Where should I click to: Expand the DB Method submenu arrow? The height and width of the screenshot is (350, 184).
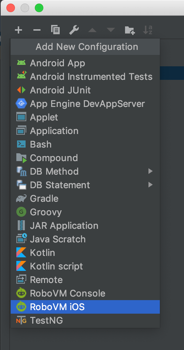[151, 171]
